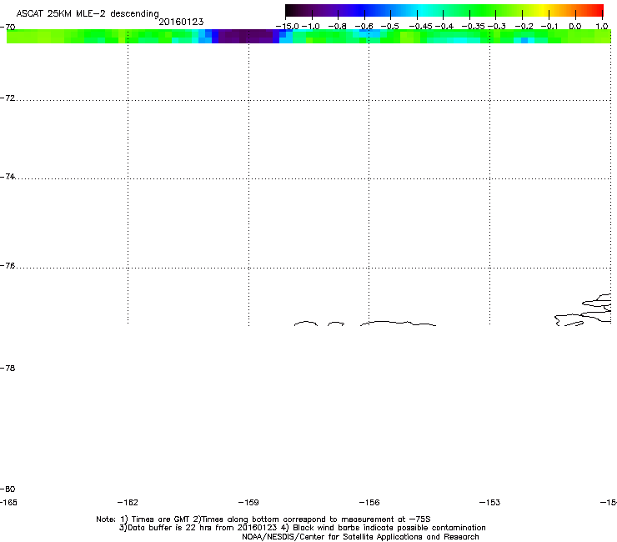
Task: Click the -1.0 label on the color scale
Action: (310, 27)
